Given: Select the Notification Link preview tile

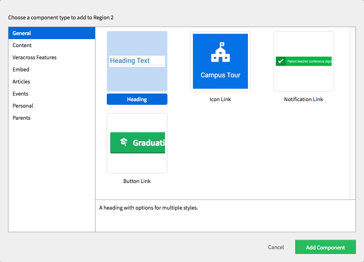Looking at the screenshot, I should click(x=304, y=61).
